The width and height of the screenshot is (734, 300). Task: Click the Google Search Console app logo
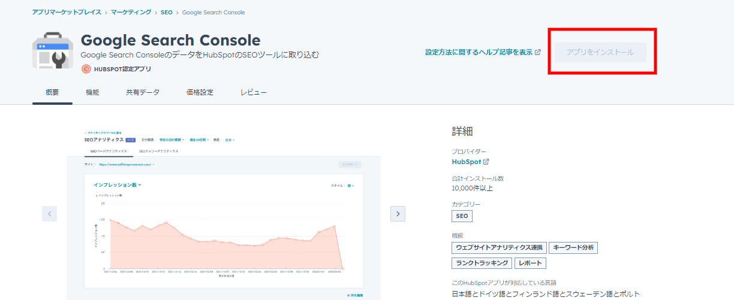click(53, 52)
